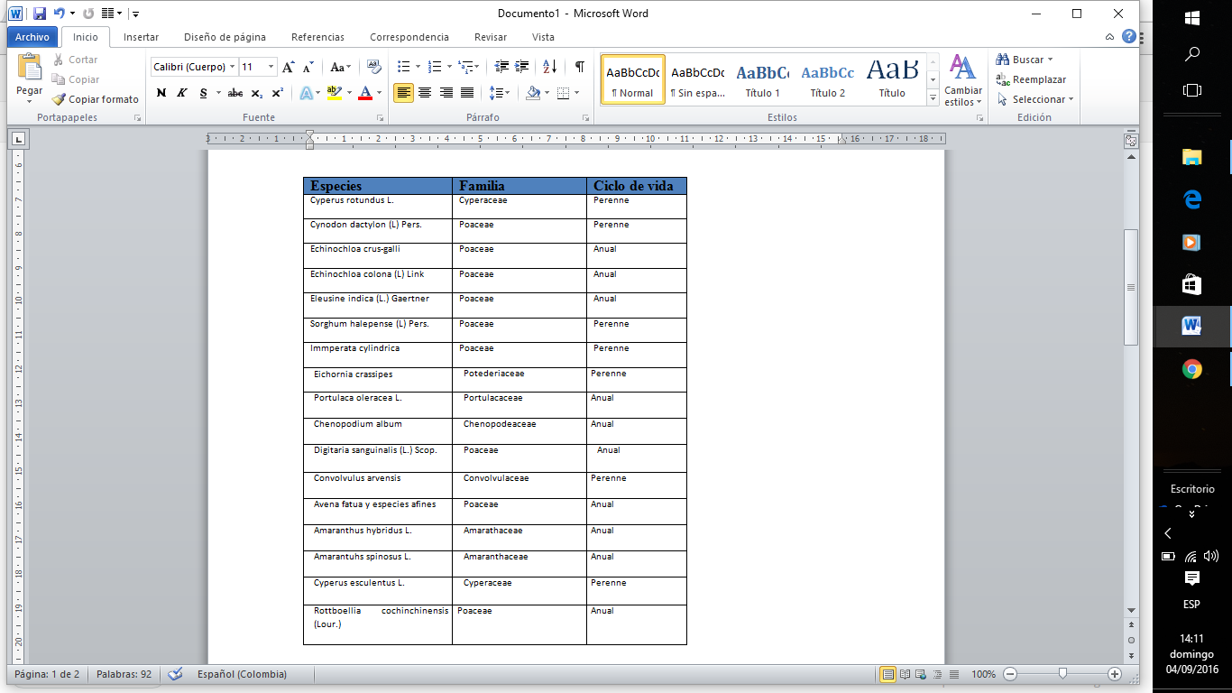Click the Copiar formato paintbrush icon
Viewport: 1232px width, 693px height.
(60, 99)
